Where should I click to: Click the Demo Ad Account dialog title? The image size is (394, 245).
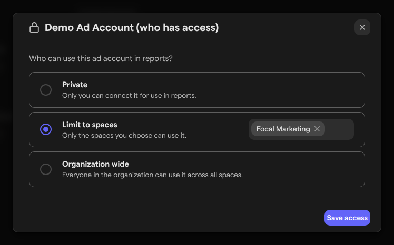132,27
